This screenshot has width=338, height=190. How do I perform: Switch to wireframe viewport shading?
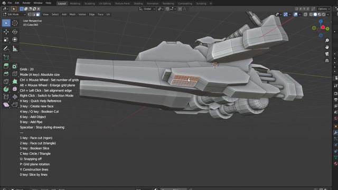pyautogui.click(x=311, y=14)
